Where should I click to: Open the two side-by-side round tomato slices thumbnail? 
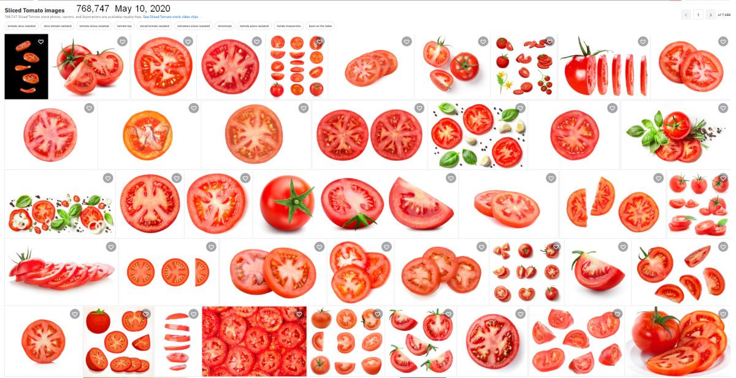pos(369,135)
